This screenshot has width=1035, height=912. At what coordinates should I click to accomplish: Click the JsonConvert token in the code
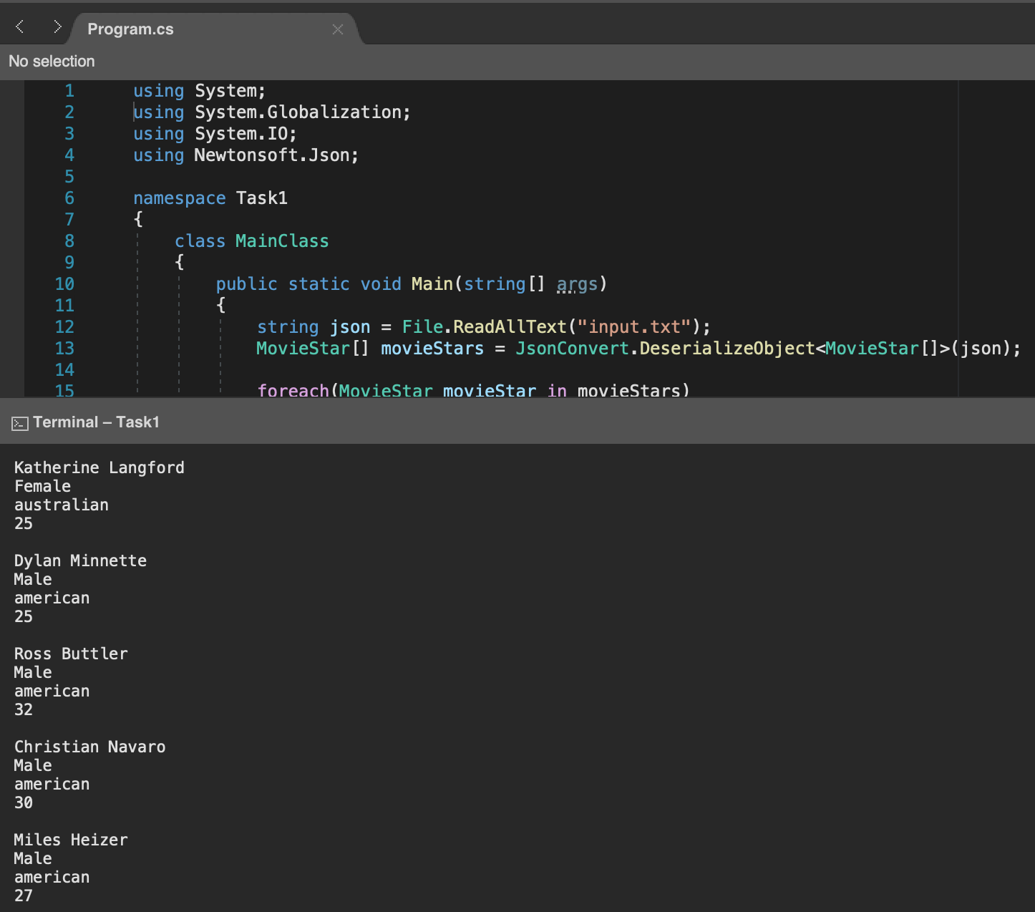pyautogui.click(x=572, y=349)
